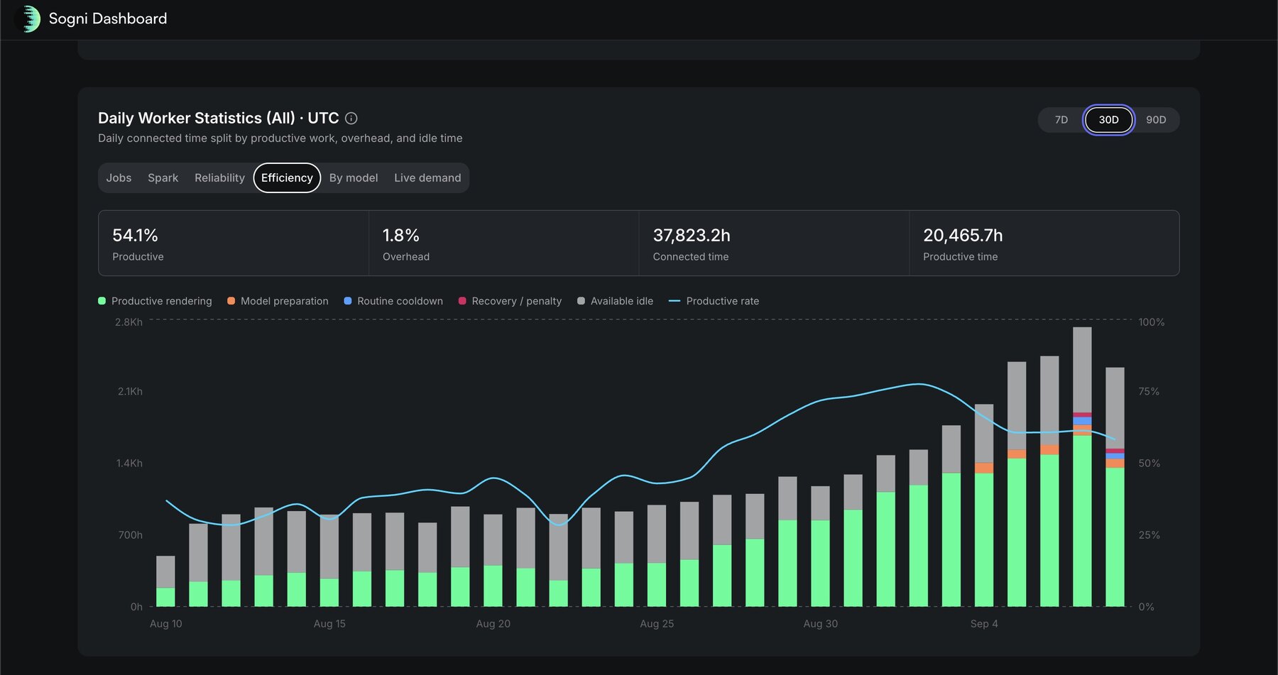Toggle Productive rendering legend series
This screenshot has width=1278, height=675.
coord(155,301)
